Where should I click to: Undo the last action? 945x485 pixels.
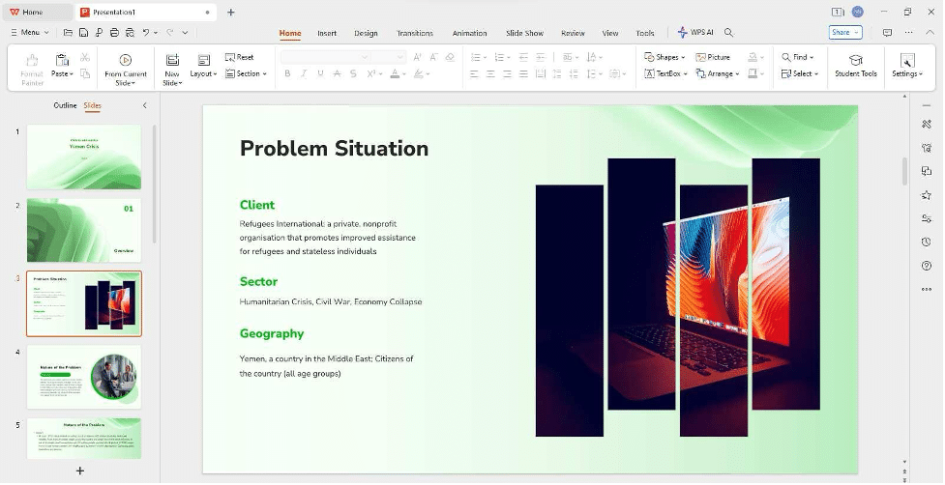(146, 33)
